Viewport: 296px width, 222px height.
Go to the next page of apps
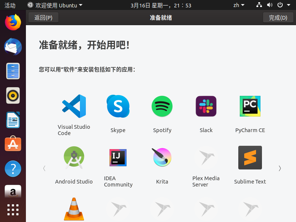coord(280,168)
